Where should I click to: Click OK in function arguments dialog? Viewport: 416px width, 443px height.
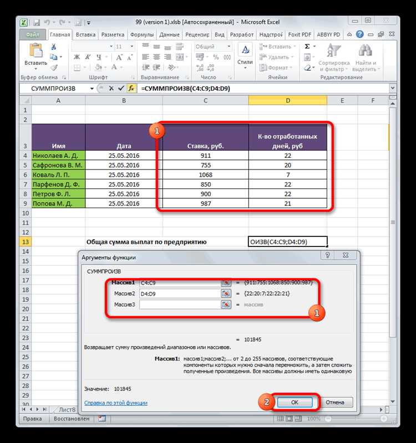[x=295, y=403]
